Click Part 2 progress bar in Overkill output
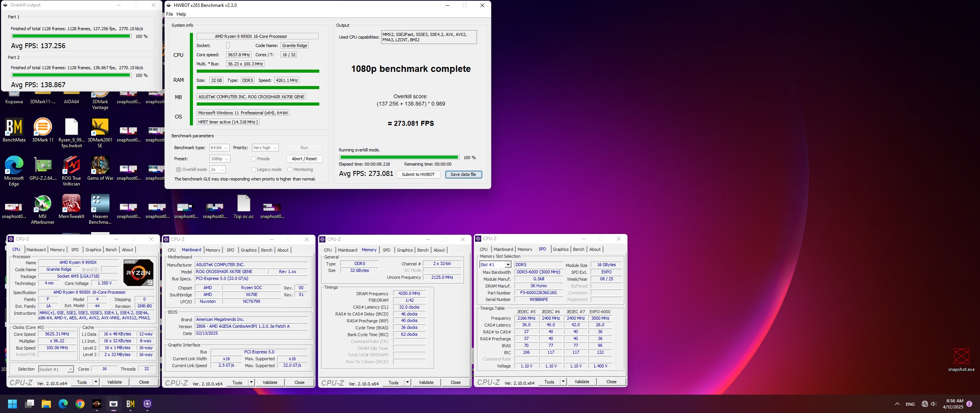 pos(71,75)
